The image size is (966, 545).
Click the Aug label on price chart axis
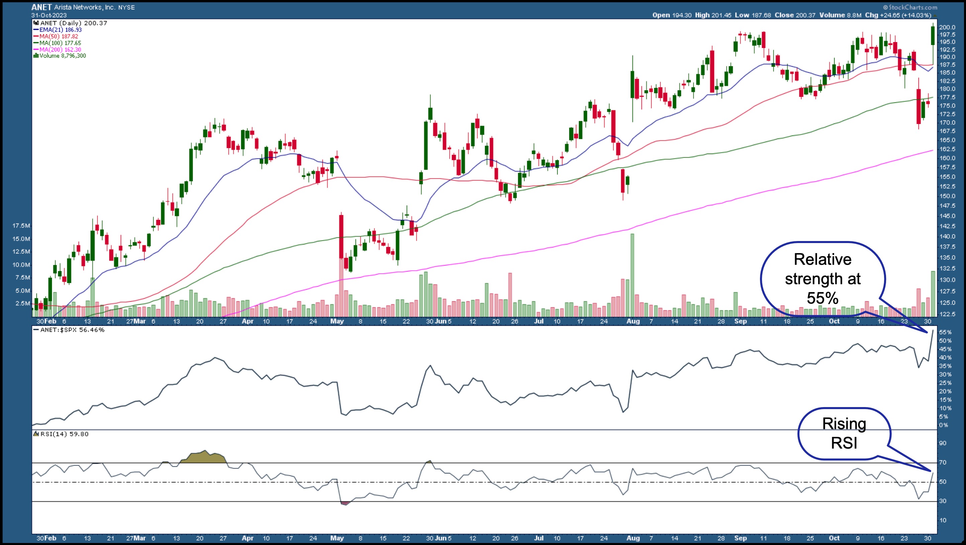click(633, 321)
